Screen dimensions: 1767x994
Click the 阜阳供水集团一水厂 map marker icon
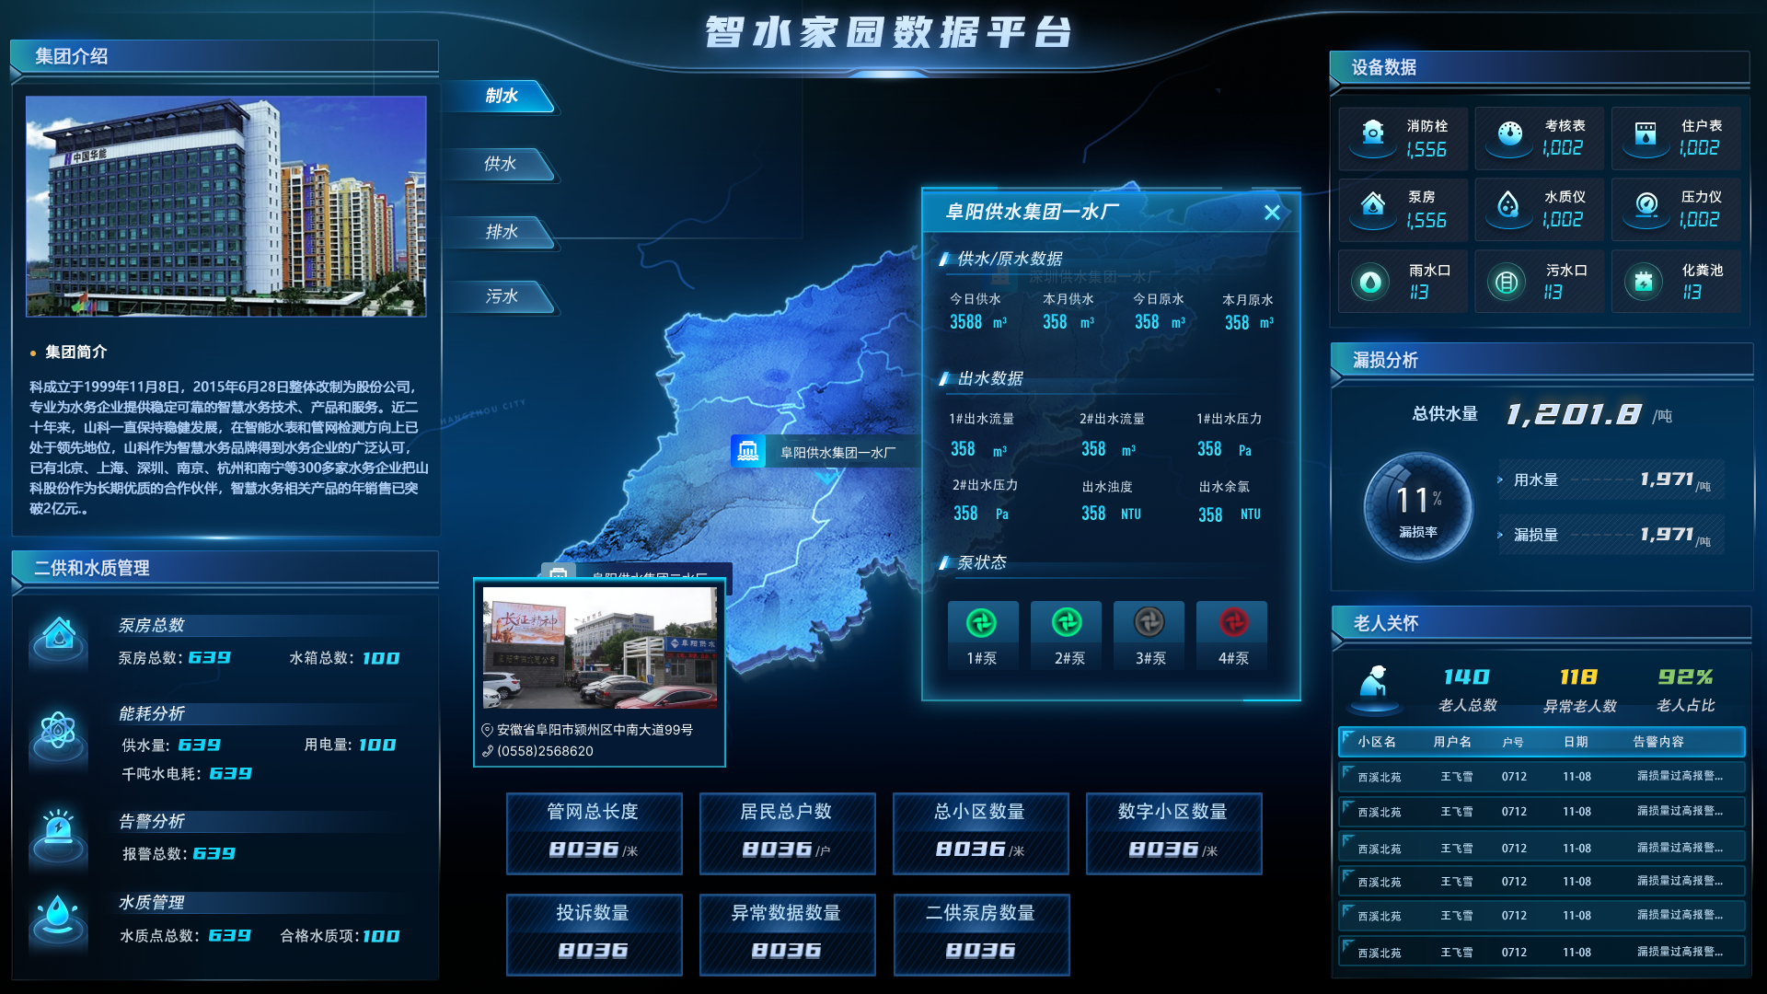click(748, 451)
